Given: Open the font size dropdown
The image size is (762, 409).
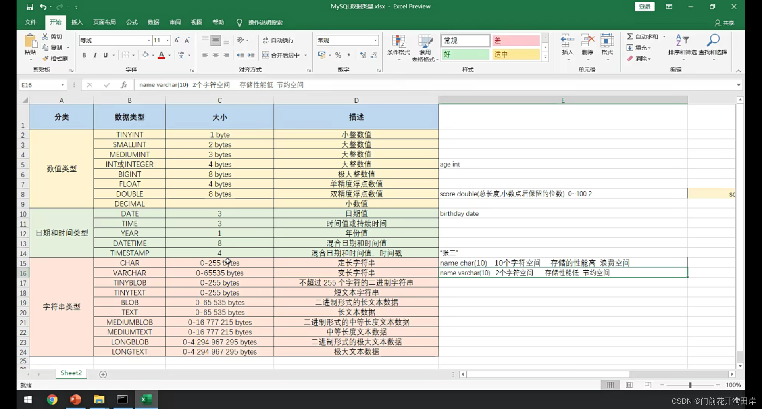Looking at the screenshot, I should click(x=167, y=40).
